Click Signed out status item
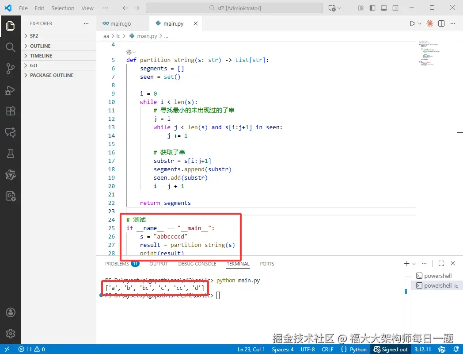 (x=391, y=349)
